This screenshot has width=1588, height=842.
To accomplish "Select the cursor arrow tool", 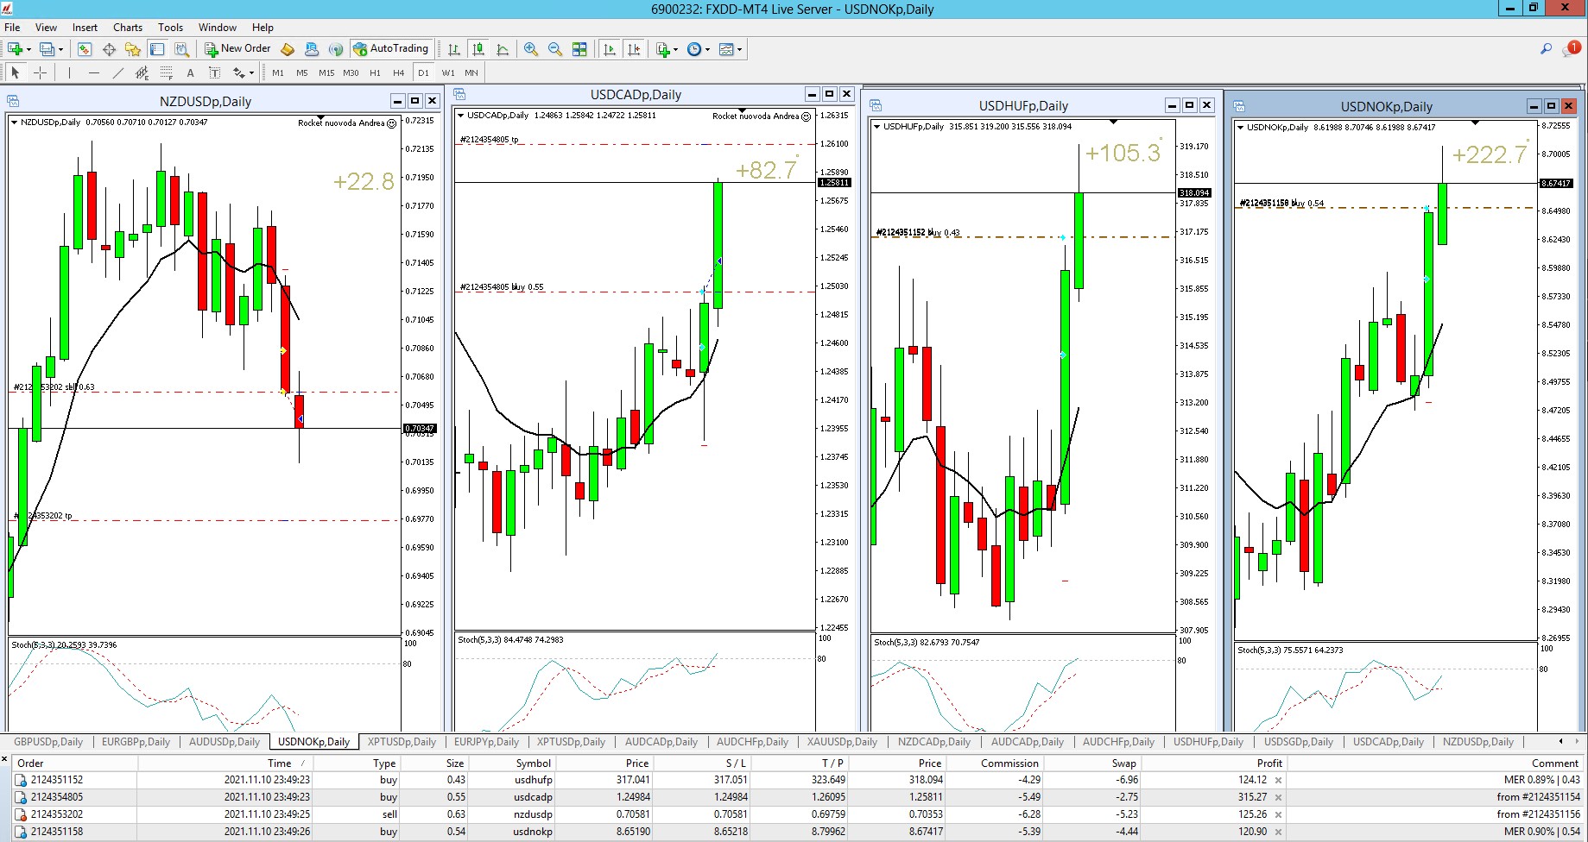I will pyautogui.click(x=15, y=72).
